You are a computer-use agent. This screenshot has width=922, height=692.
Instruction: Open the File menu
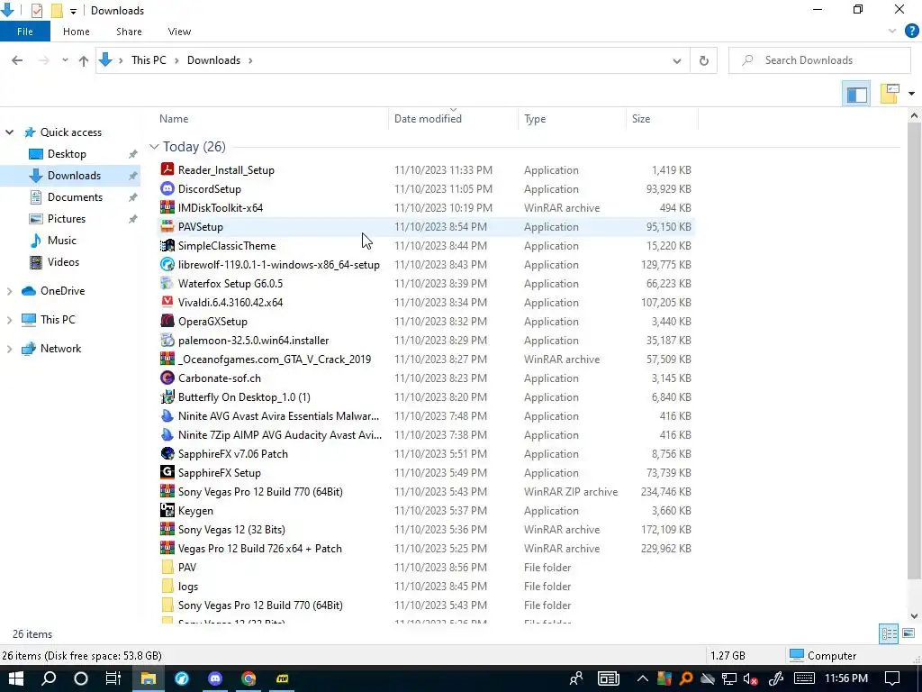(24, 32)
